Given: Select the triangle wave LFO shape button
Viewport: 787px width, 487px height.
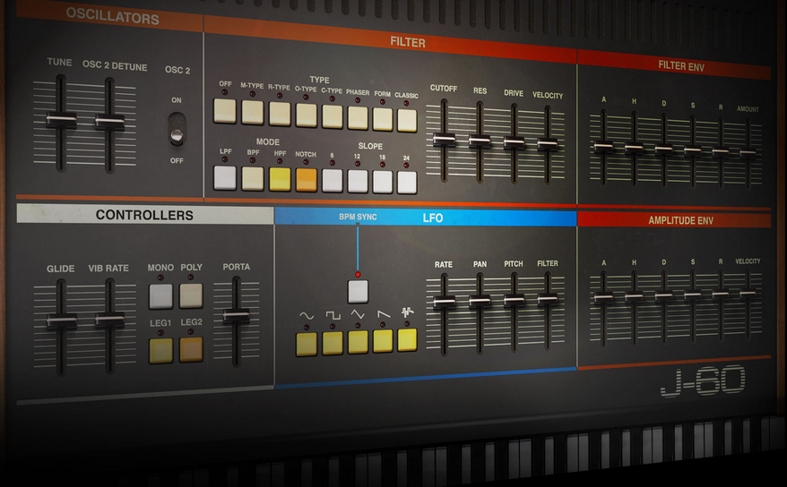Looking at the screenshot, I should (358, 342).
